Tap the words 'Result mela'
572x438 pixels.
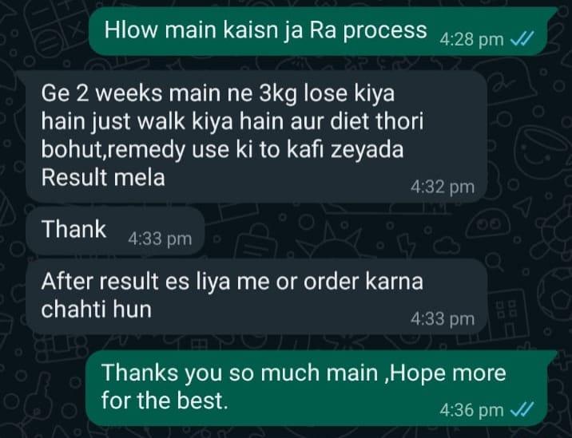103,178
